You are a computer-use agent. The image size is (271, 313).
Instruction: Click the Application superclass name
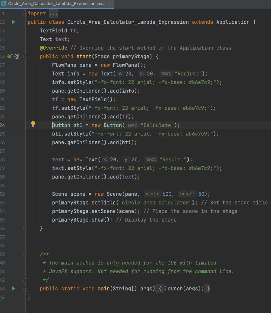point(233,22)
